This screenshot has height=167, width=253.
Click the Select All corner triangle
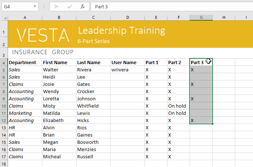click(x=4, y=17)
